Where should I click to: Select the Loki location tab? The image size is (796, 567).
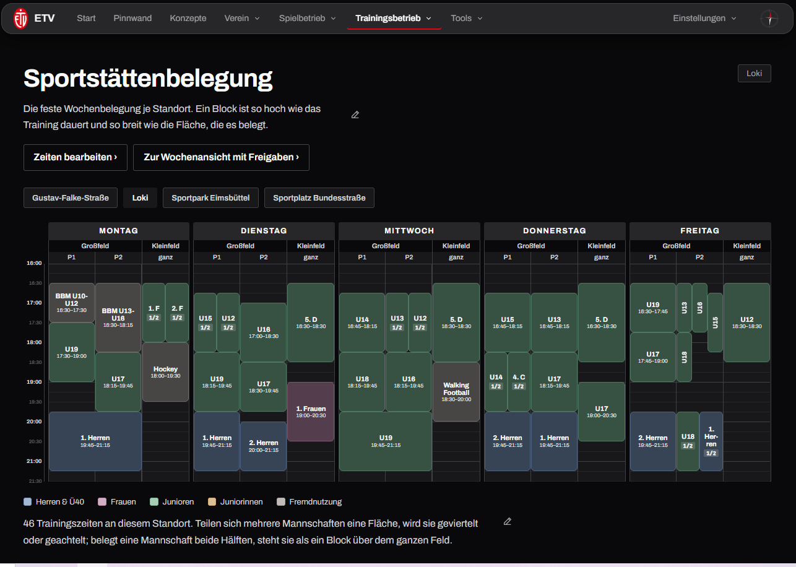(x=140, y=198)
